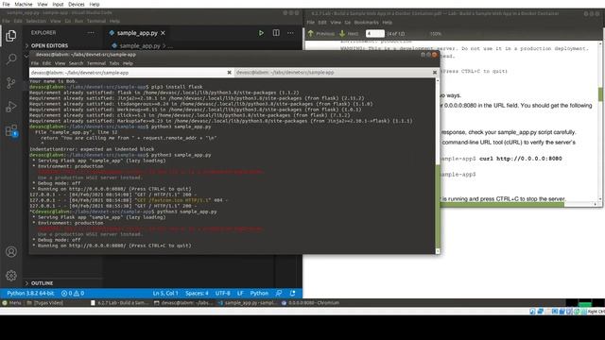
Task: Open the PDF viewer's Go menu
Action: coord(348,23)
